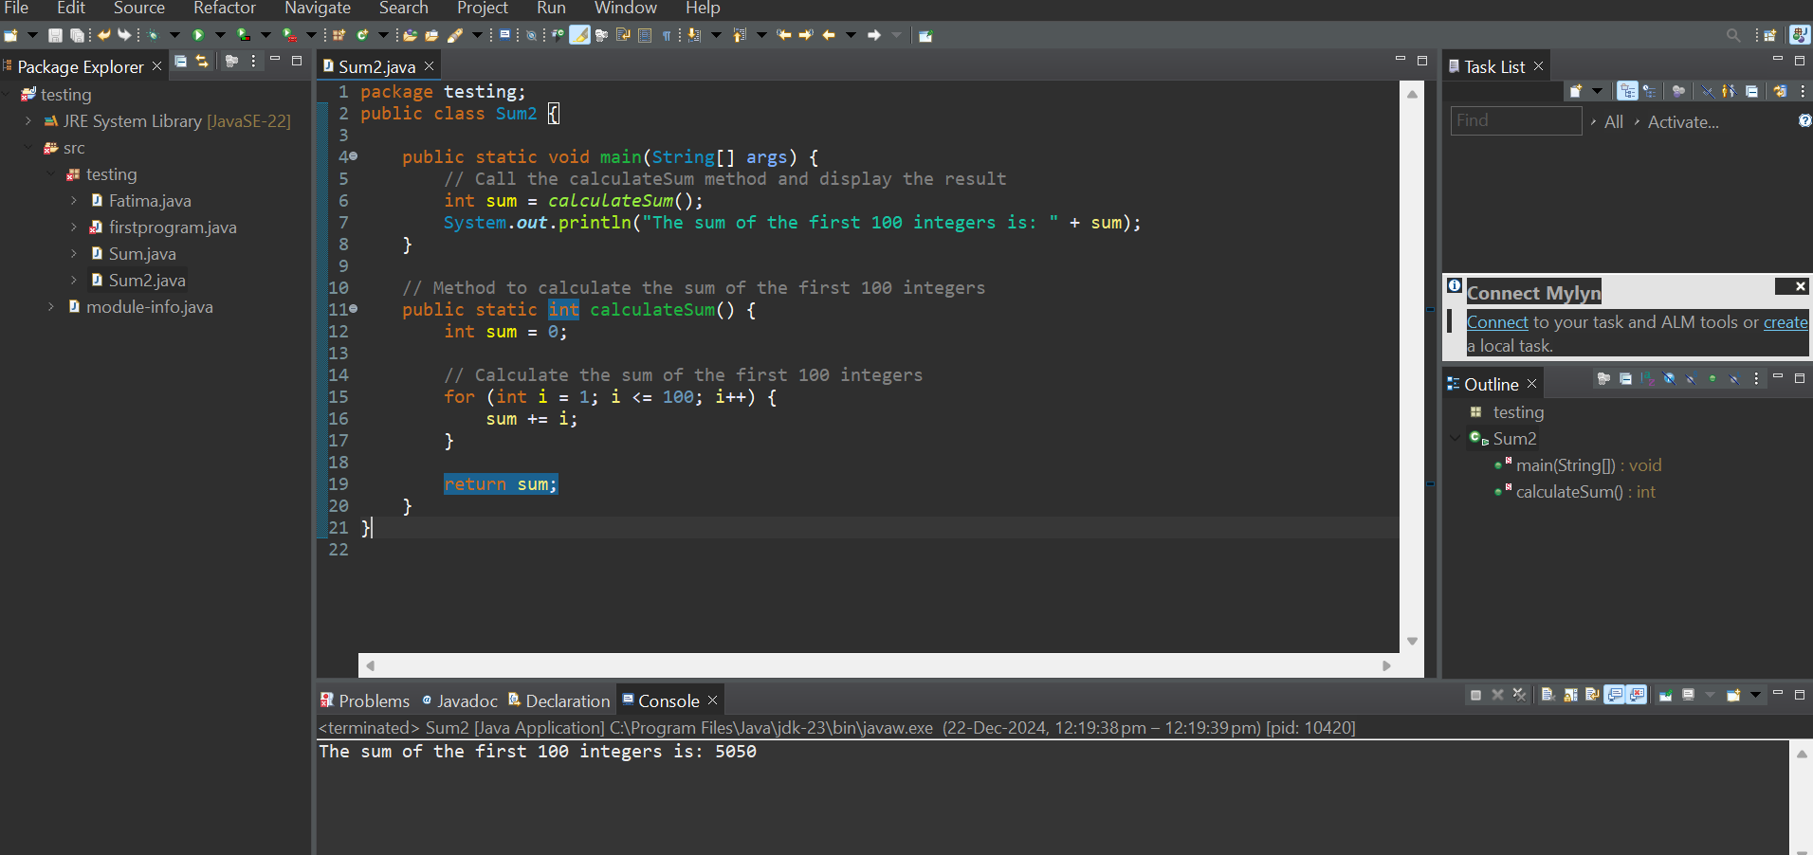Click the New Task icon in Task List
This screenshot has width=1813, height=855.
tap(1576, 91)
